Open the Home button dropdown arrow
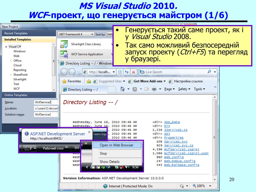The image size is (256, 192). tap(128, 89)
